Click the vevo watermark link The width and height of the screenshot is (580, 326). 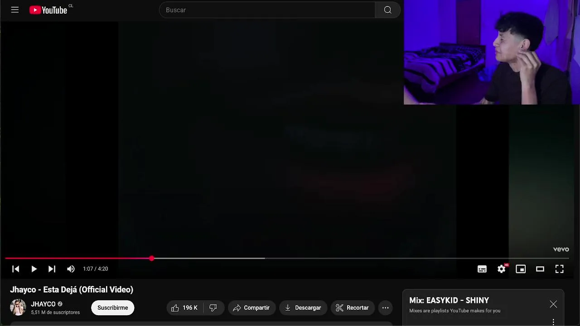pos(561,249)
